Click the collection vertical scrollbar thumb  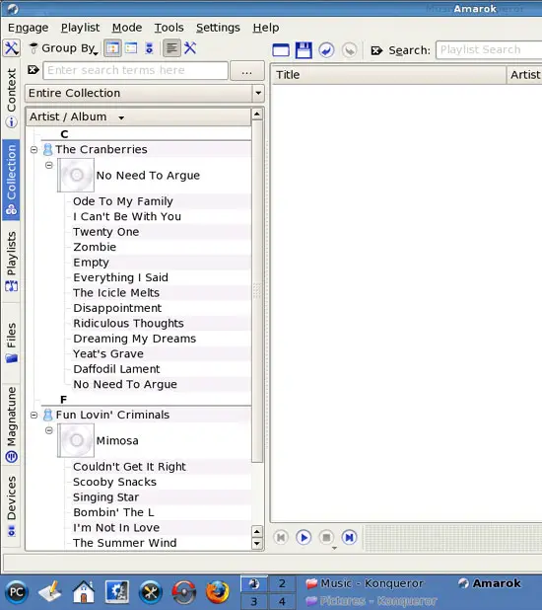pyautogui.click(x=257, y=291)
